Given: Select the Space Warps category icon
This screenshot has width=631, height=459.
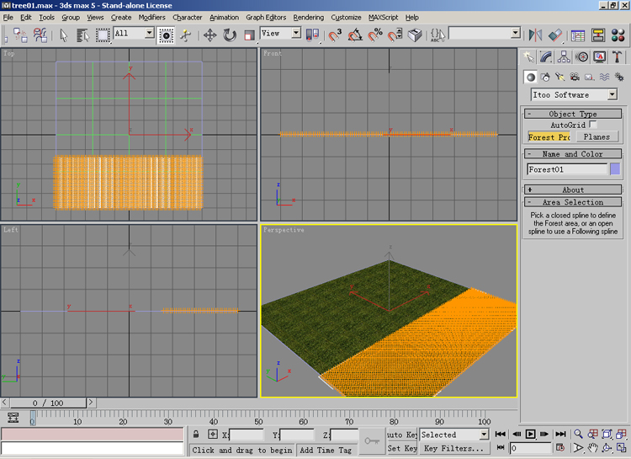Looking at the screenshot, I should (x=604, y=77).
